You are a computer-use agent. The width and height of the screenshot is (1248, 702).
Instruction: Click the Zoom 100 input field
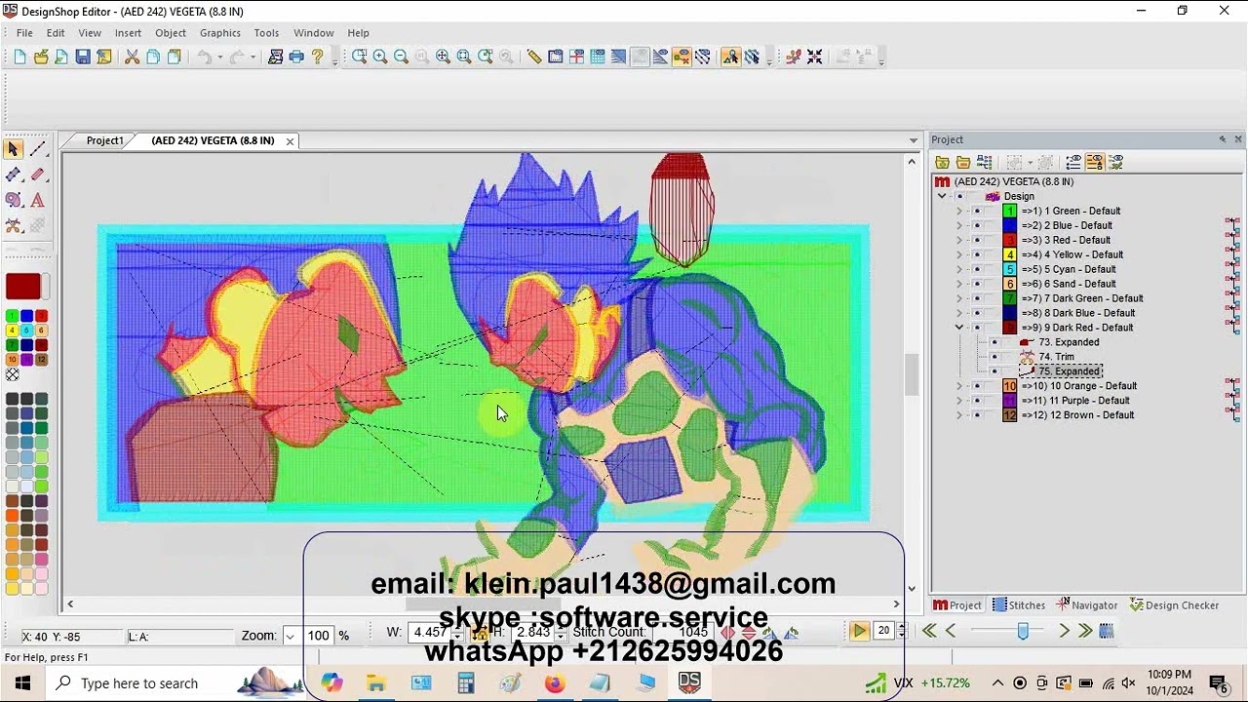(318, 636)
